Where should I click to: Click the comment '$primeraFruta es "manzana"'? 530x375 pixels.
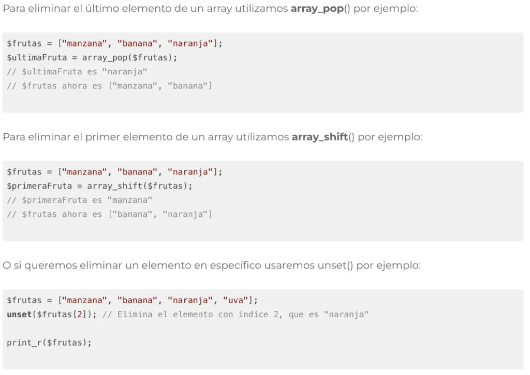[x=80, y=200]
